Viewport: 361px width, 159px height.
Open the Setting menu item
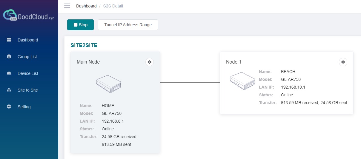[x=24, y=107]
